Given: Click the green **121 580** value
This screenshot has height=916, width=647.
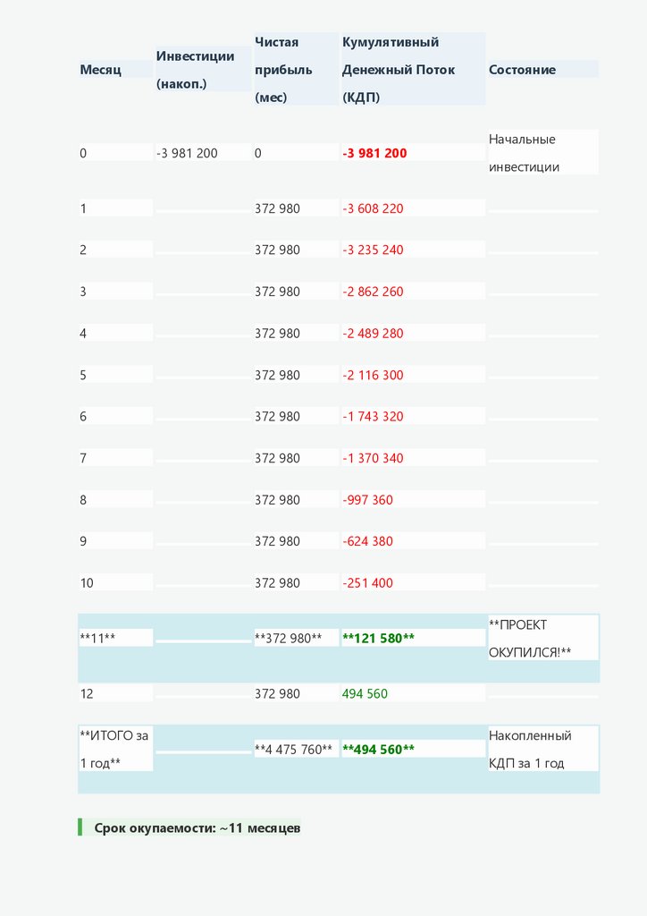Looking at the screenshot, I should click(378, 639).
